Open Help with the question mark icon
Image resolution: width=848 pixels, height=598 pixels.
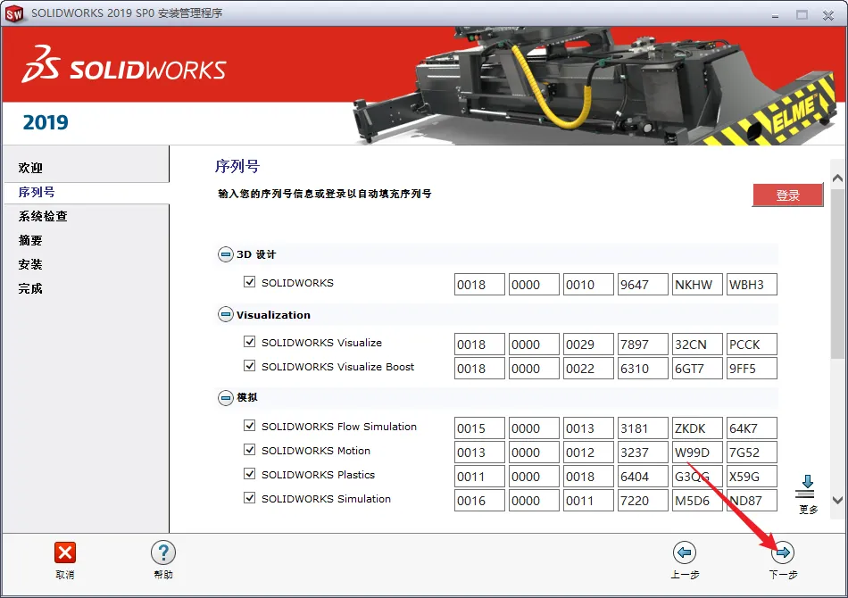162,552
